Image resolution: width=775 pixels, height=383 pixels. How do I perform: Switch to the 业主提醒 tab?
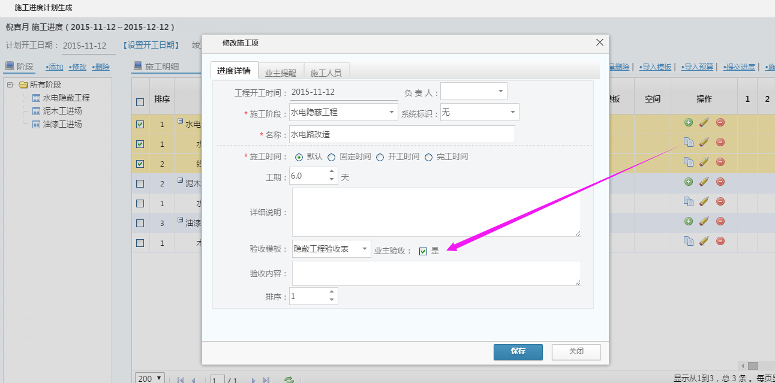[281, 73]
